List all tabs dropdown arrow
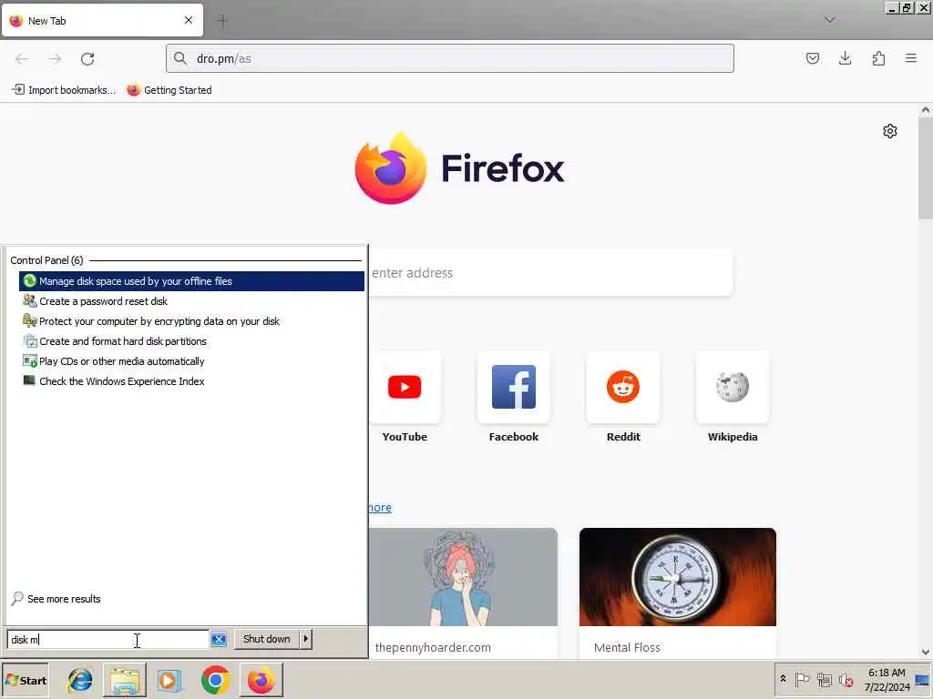This screenshot has height=699, width=933. (x=829, y=20)
